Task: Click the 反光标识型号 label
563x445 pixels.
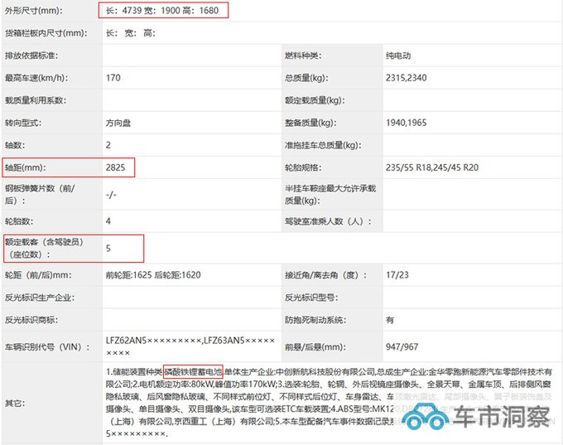Action: pyautogui.click(x=311, y=297)
